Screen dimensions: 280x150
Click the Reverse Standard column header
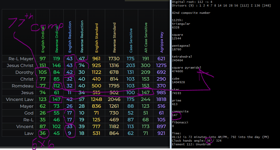click(x=114, y=38)
